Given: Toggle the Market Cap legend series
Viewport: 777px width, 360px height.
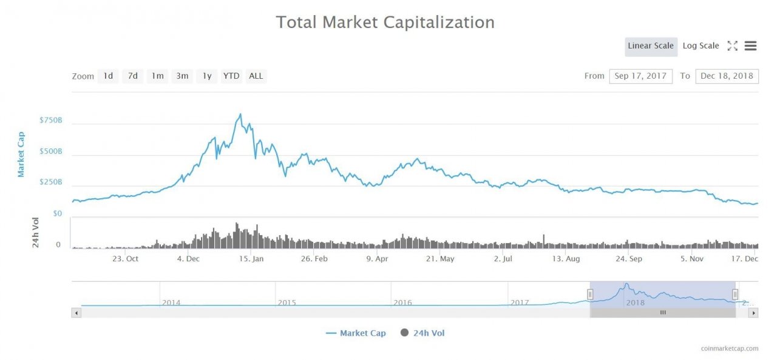Looking at the screenshot, I should click(355, 333).
